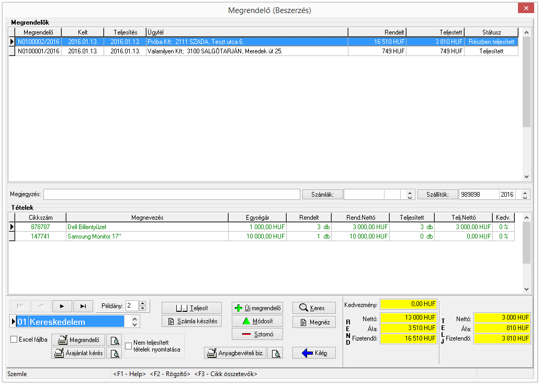
Task: Click the Módosít modify button
Action: 257,321
